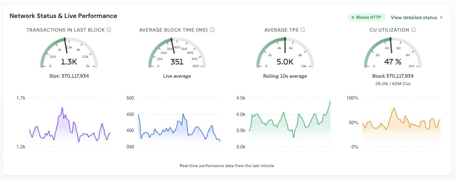Click the 1.2k axis label on purple chart
The height and width of the screenshot is (180, 456).
point(21,147)
